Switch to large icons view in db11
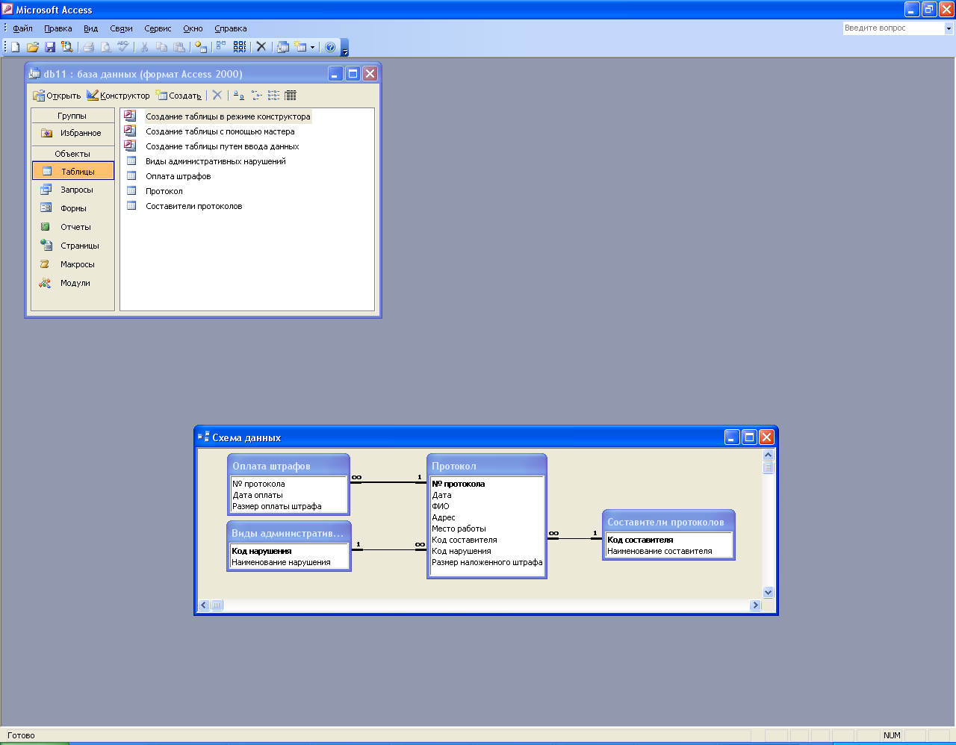The width and height of the screenshot is (956, 745). tap(239, 95)
